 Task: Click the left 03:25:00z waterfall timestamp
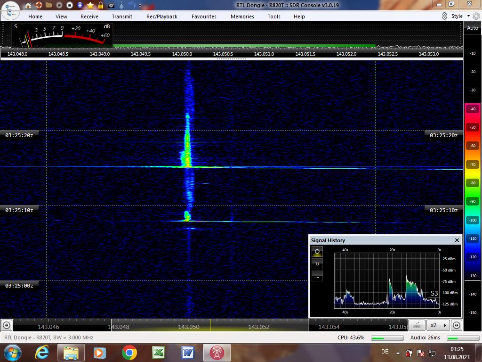[x=19, y=285]
